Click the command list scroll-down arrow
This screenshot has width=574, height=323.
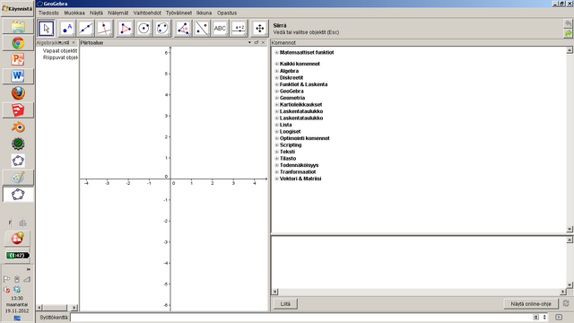(570, 230)
